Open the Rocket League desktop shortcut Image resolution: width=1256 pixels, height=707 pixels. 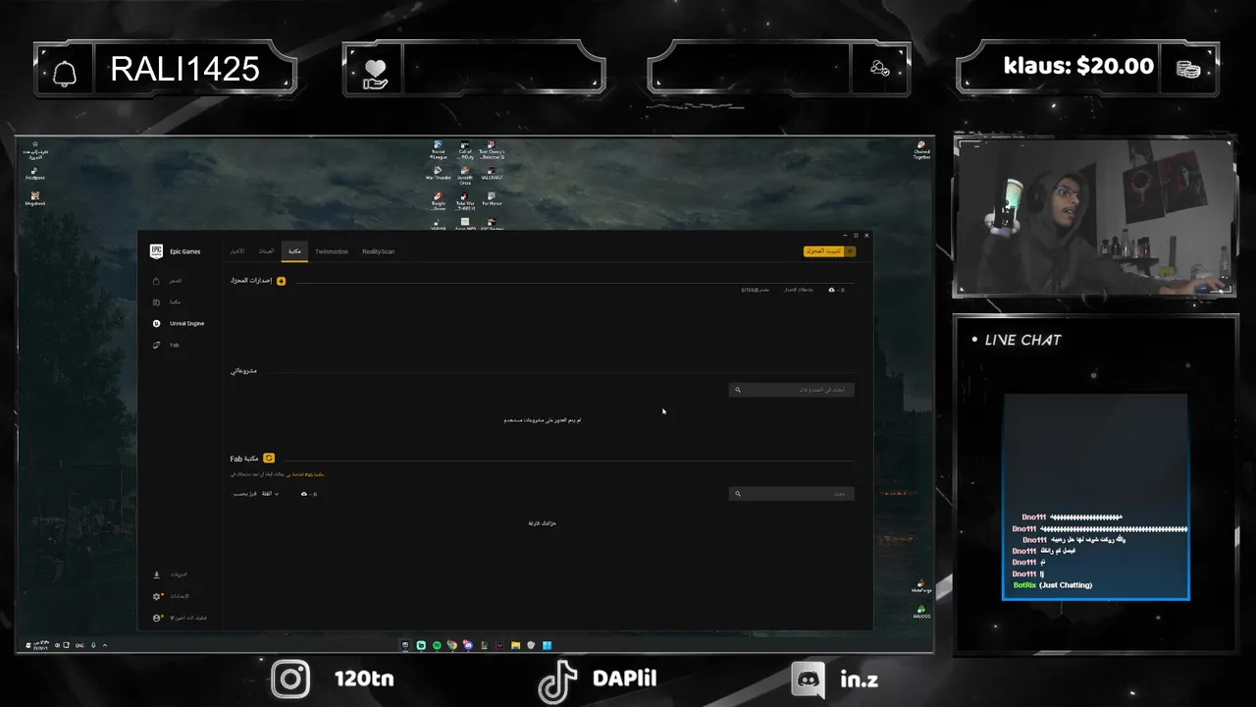click(438, 150)
